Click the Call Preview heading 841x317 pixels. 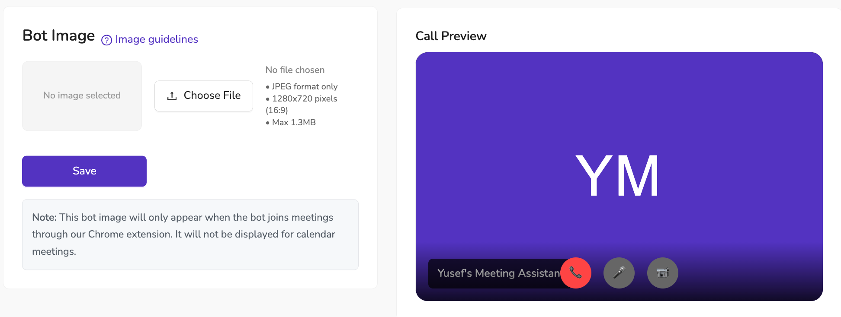pyautogui.click(x=451, y=36)
